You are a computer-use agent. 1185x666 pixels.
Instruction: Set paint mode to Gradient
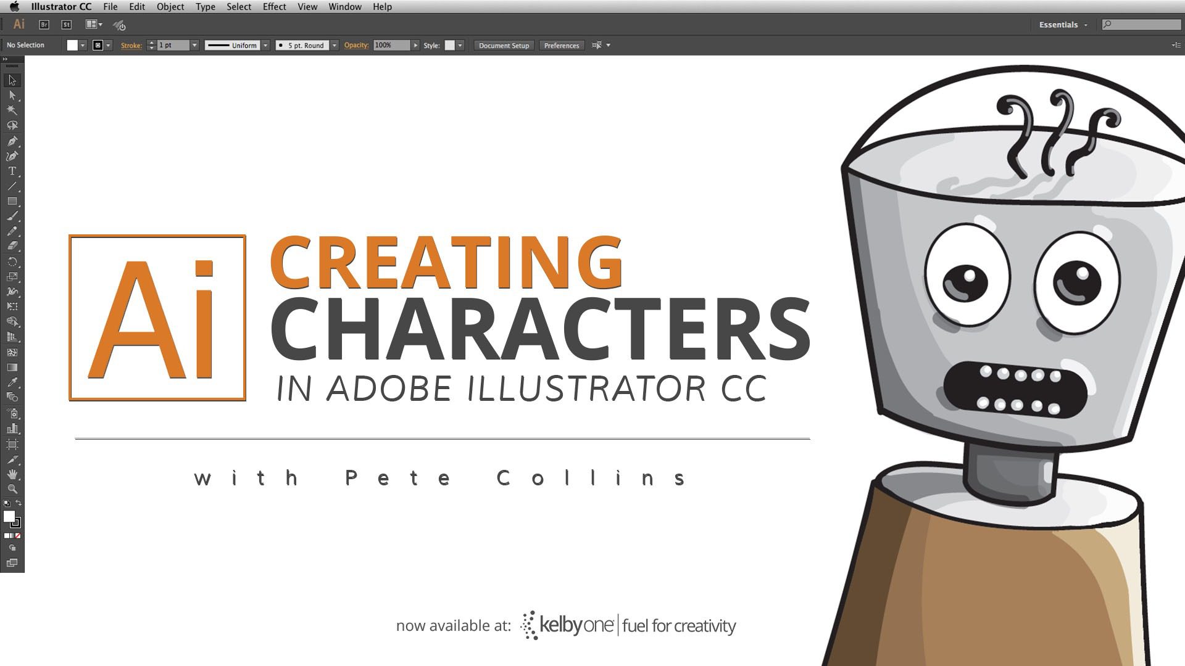tap(12, 535)
